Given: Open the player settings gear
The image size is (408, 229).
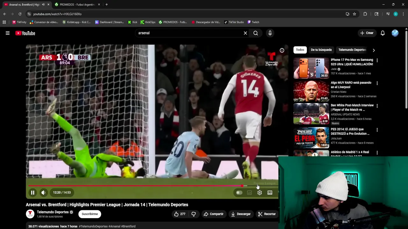Looking at the screenshot, I should tap(259, 192).
